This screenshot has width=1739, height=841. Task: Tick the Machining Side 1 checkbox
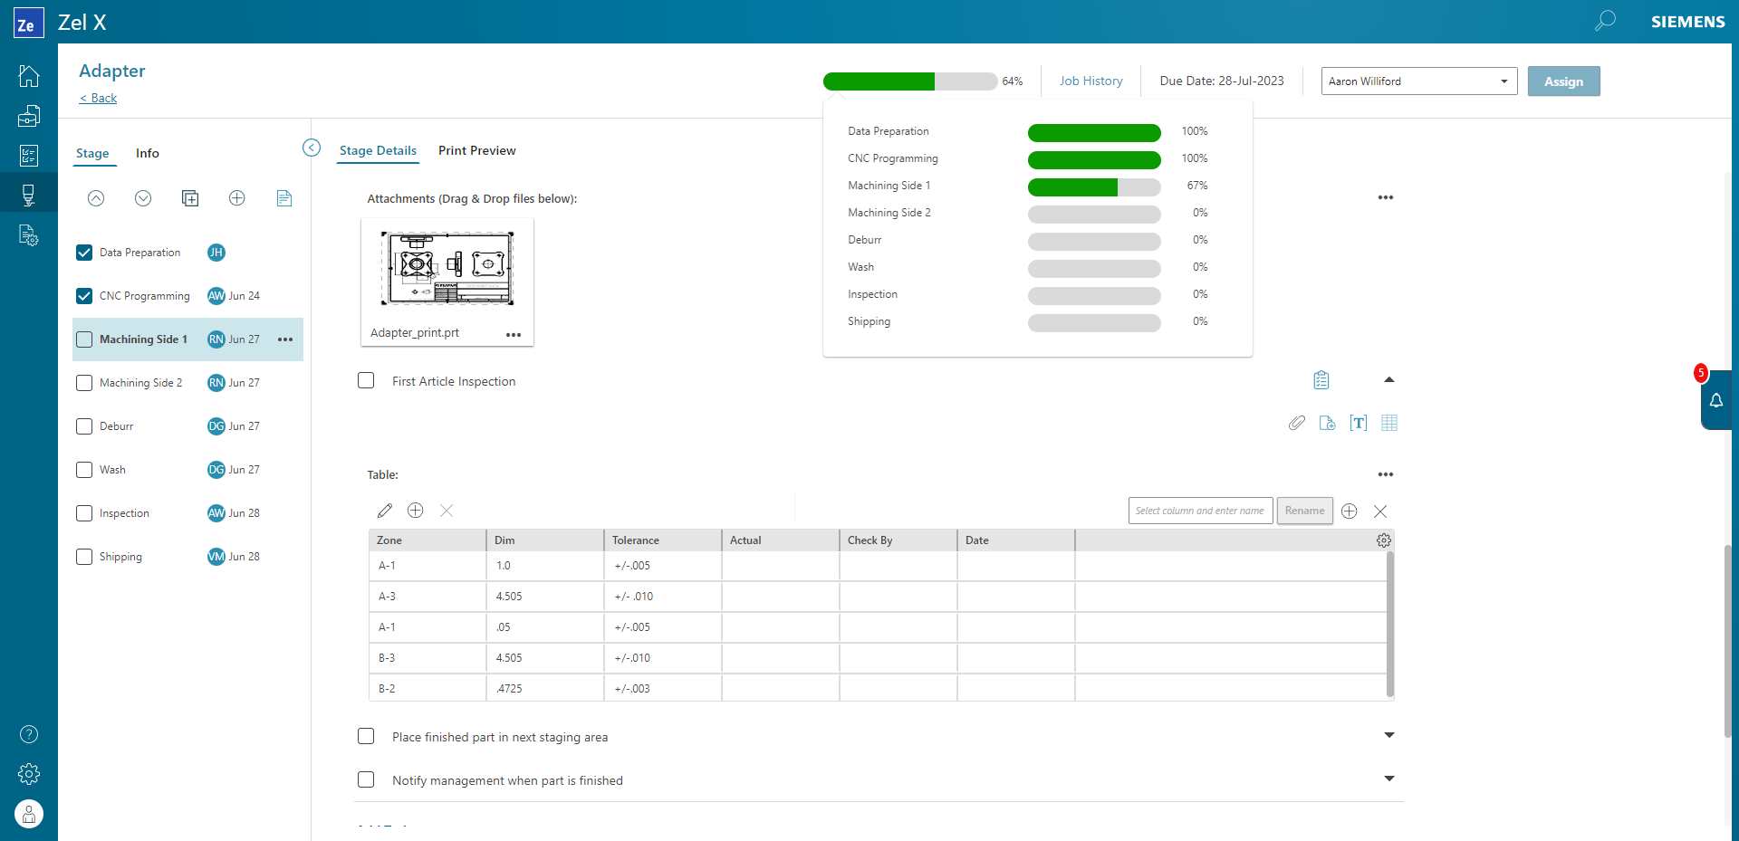tap(84, 339)
